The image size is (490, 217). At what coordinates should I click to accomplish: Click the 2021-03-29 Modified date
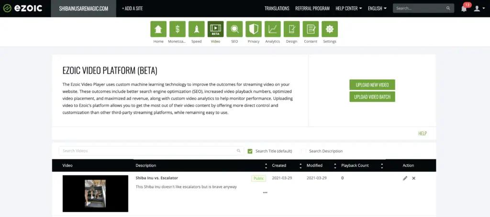click(317, 178)
